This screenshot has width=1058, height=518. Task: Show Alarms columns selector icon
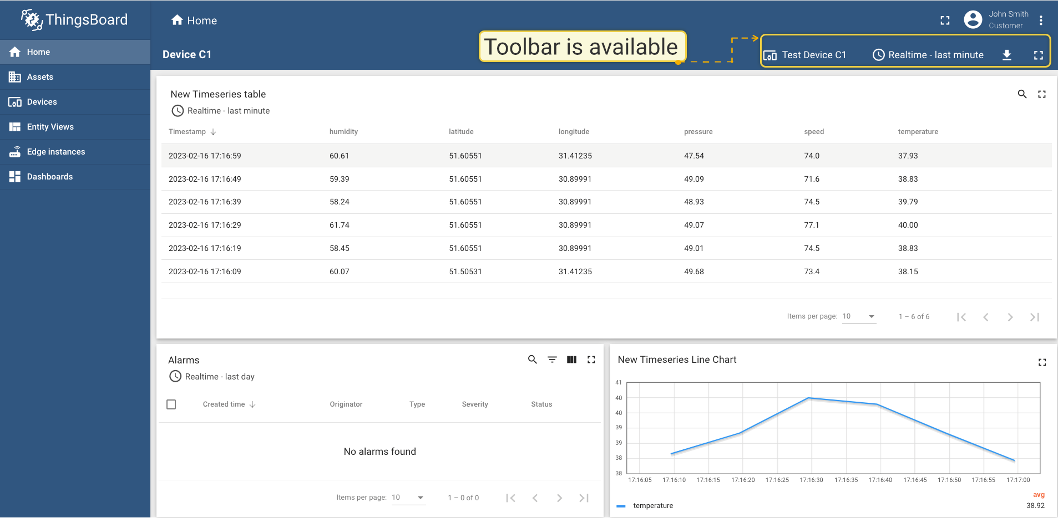tap(571, 360)
